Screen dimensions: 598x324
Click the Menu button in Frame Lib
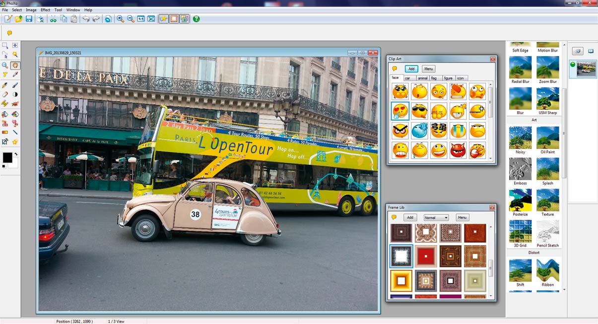(462, 217)
